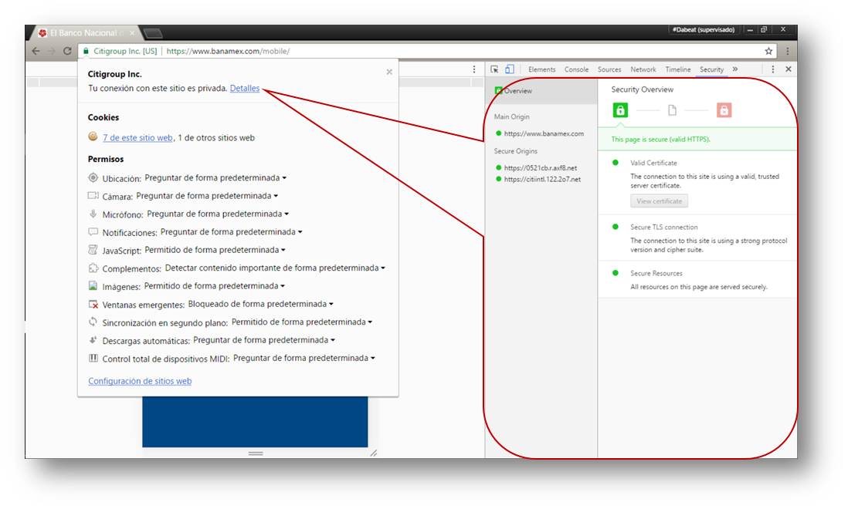Viewport: 848px width, 509px height.
Task: Click the Ventanas emergentes blocked popup icon
Action: coord(93,304)
